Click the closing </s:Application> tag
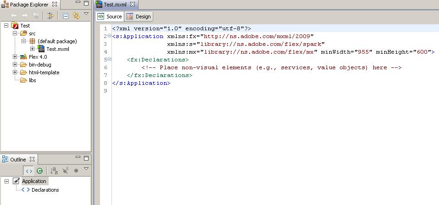Image resolution: width=439 pixels, height=205 pixels. pos(141,83)
